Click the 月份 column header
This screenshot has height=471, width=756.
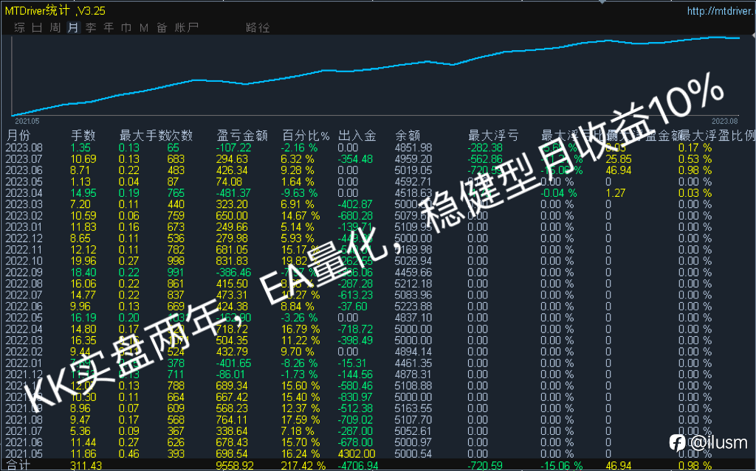(x=18, y=136)
